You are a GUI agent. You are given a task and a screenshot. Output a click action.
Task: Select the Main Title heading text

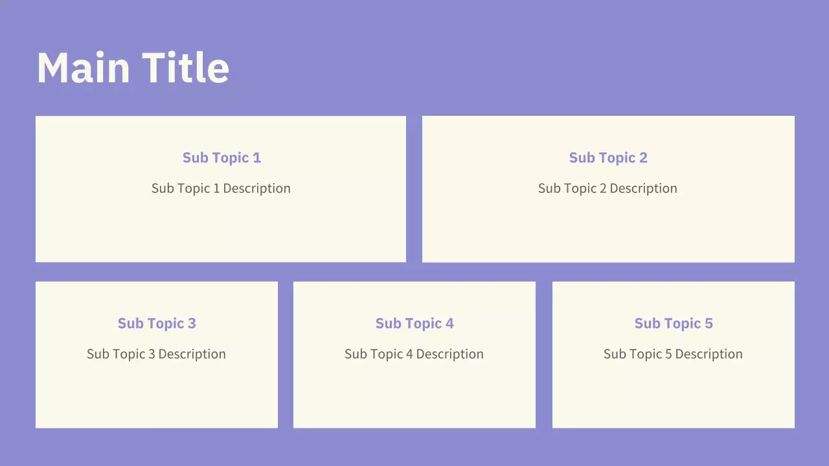pyautogui.click(x=133, y=67)
